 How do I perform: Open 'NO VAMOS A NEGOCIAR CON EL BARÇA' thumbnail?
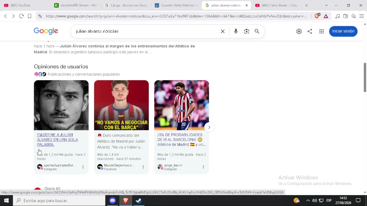click(121, 105)
